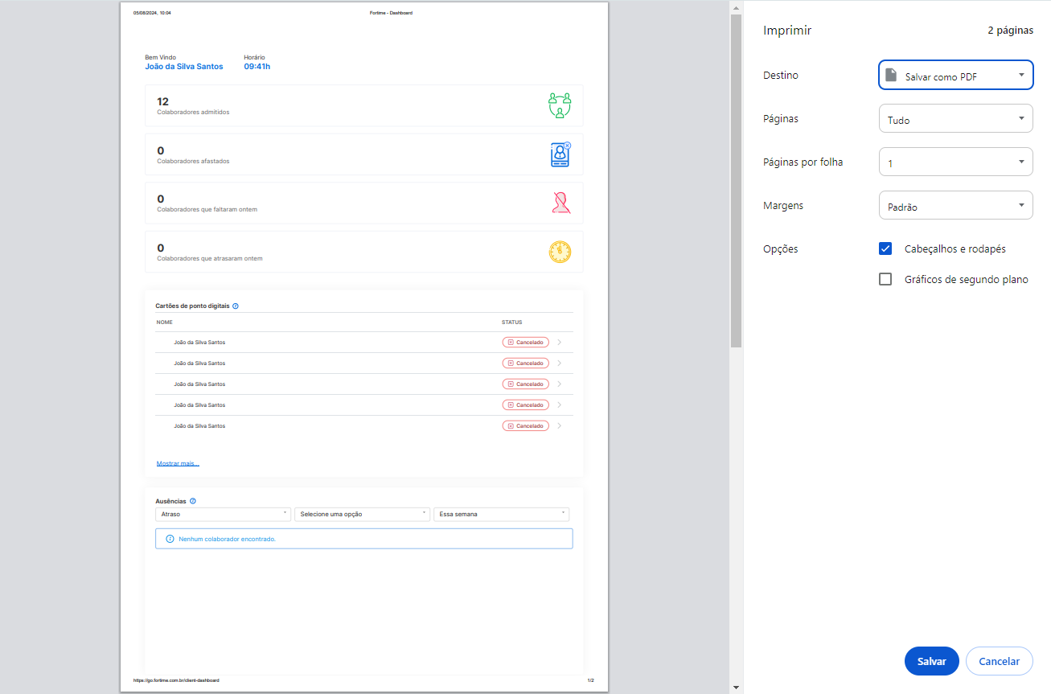This screenshot has height=694, width=1051.
Task: Click help icon next to Cartões de ponto digitais
Action: (x=235, y=306)
